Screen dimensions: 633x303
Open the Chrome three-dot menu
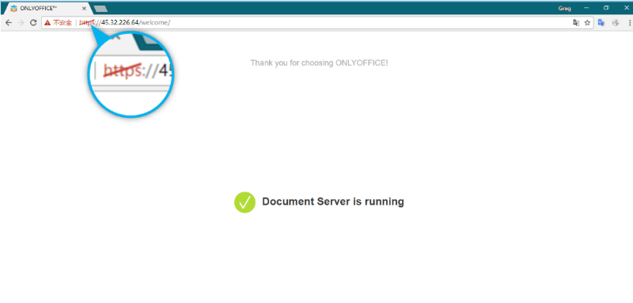[629, 23]
